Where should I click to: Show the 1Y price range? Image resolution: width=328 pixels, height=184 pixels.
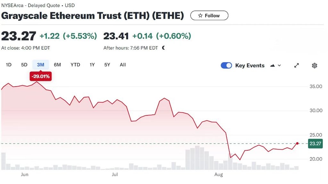coord(92,65)
